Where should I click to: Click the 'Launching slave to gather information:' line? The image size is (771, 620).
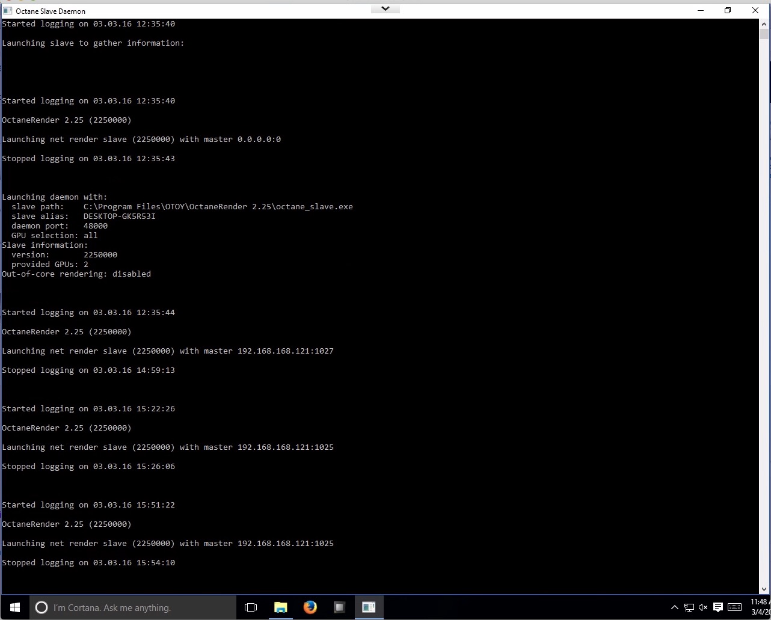click(x=93, y=43)
